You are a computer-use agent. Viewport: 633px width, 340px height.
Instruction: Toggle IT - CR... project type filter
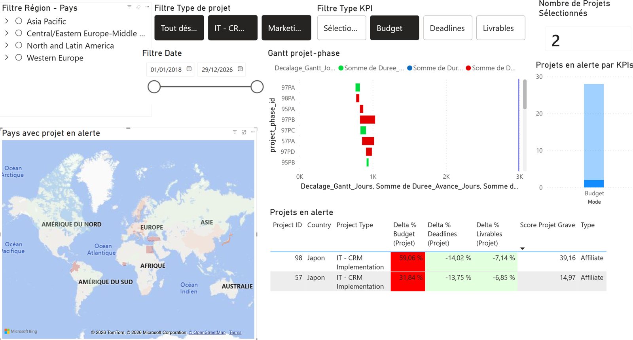coord(233,28)
